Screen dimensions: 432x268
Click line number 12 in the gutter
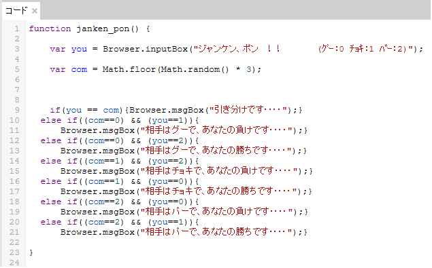pyautogui.click(x=14, y=140)
